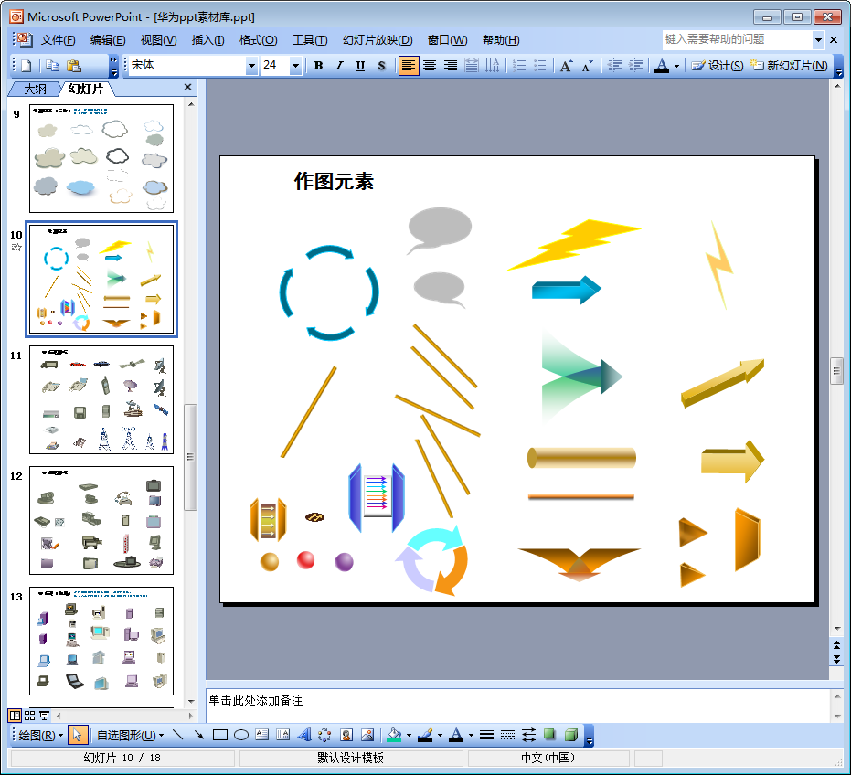The width and height of the screenshot is (851, 775).
Task: Select the Arrow drawing tool
Action: 198,736
